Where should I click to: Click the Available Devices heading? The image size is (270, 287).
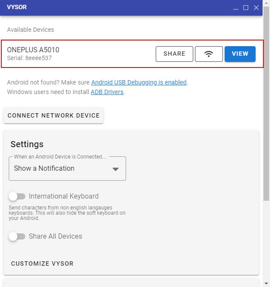[x=31, y=30]
